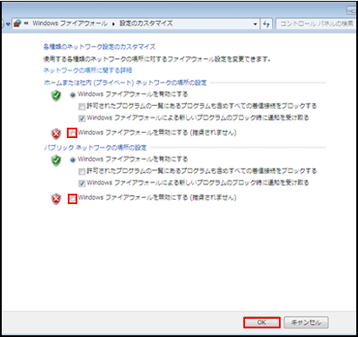This screenshot has height=337, width=358.
Task: Check block all incoming connections for private network
Action: coord(82,107)
